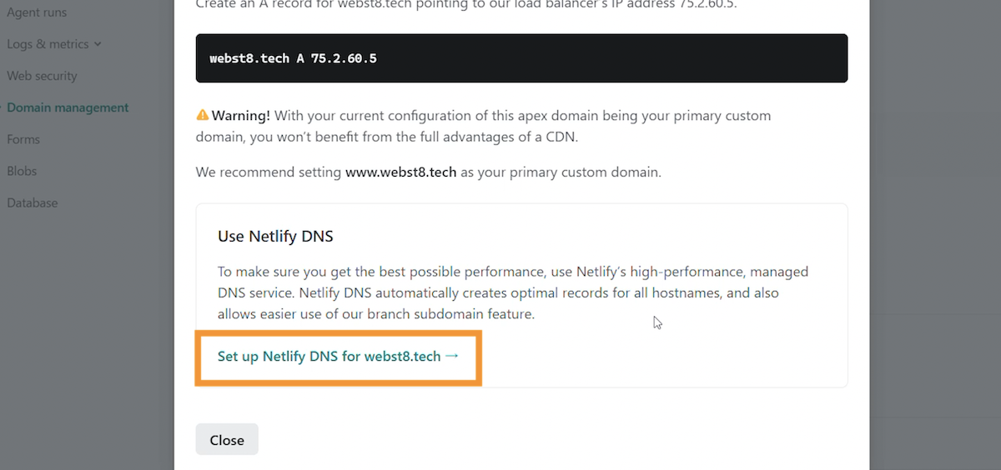Click the Netlify DNS description paragraph
Screen dimensions: 1001x470
513,293
